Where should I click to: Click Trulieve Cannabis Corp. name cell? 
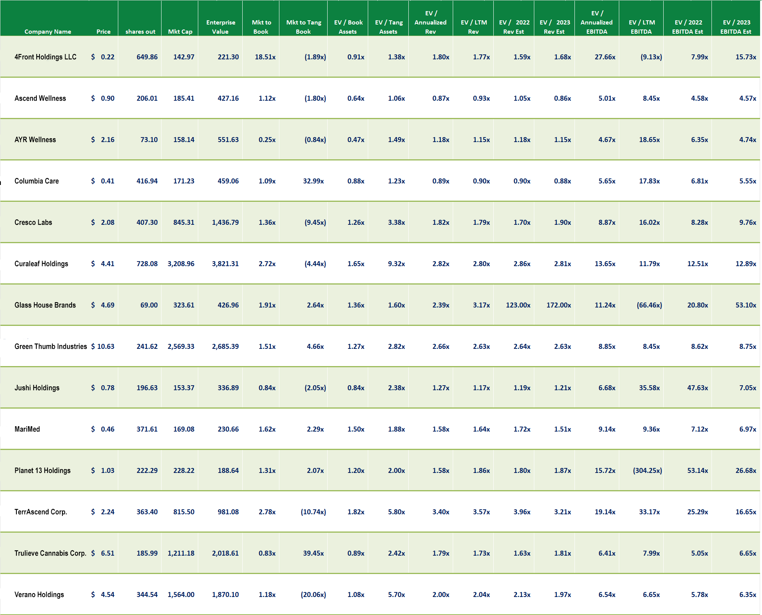pyautogui.click(x=51, y=553)
